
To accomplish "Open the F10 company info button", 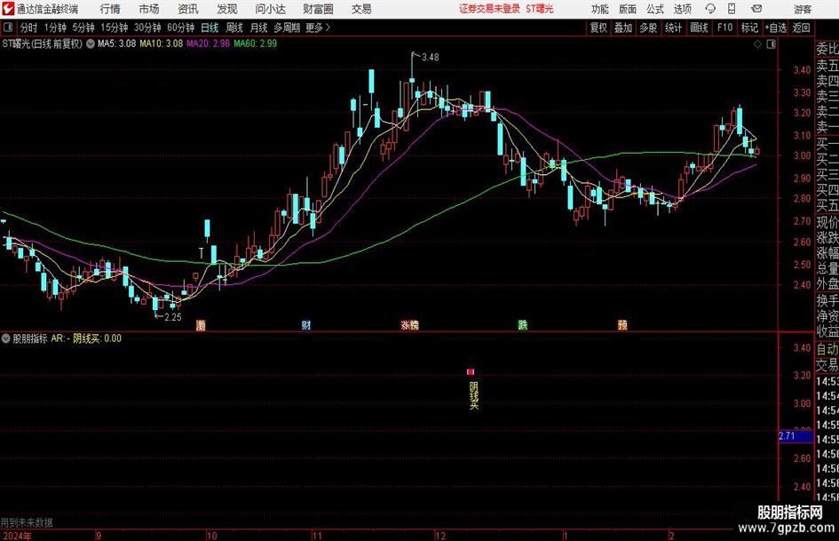I will 725,28.
